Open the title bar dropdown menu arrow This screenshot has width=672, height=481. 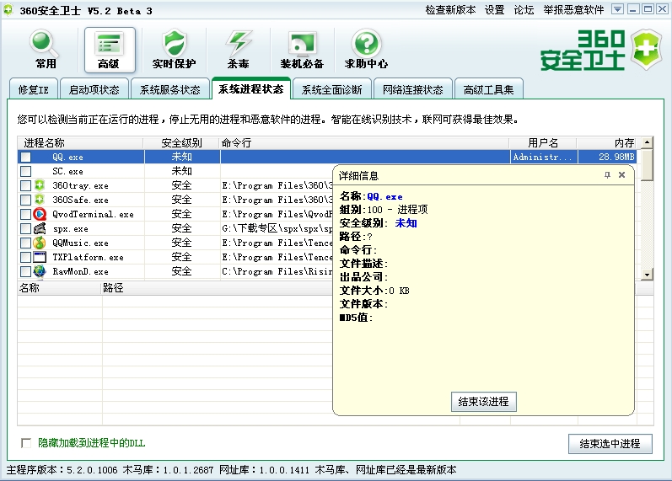click(617, 9)
